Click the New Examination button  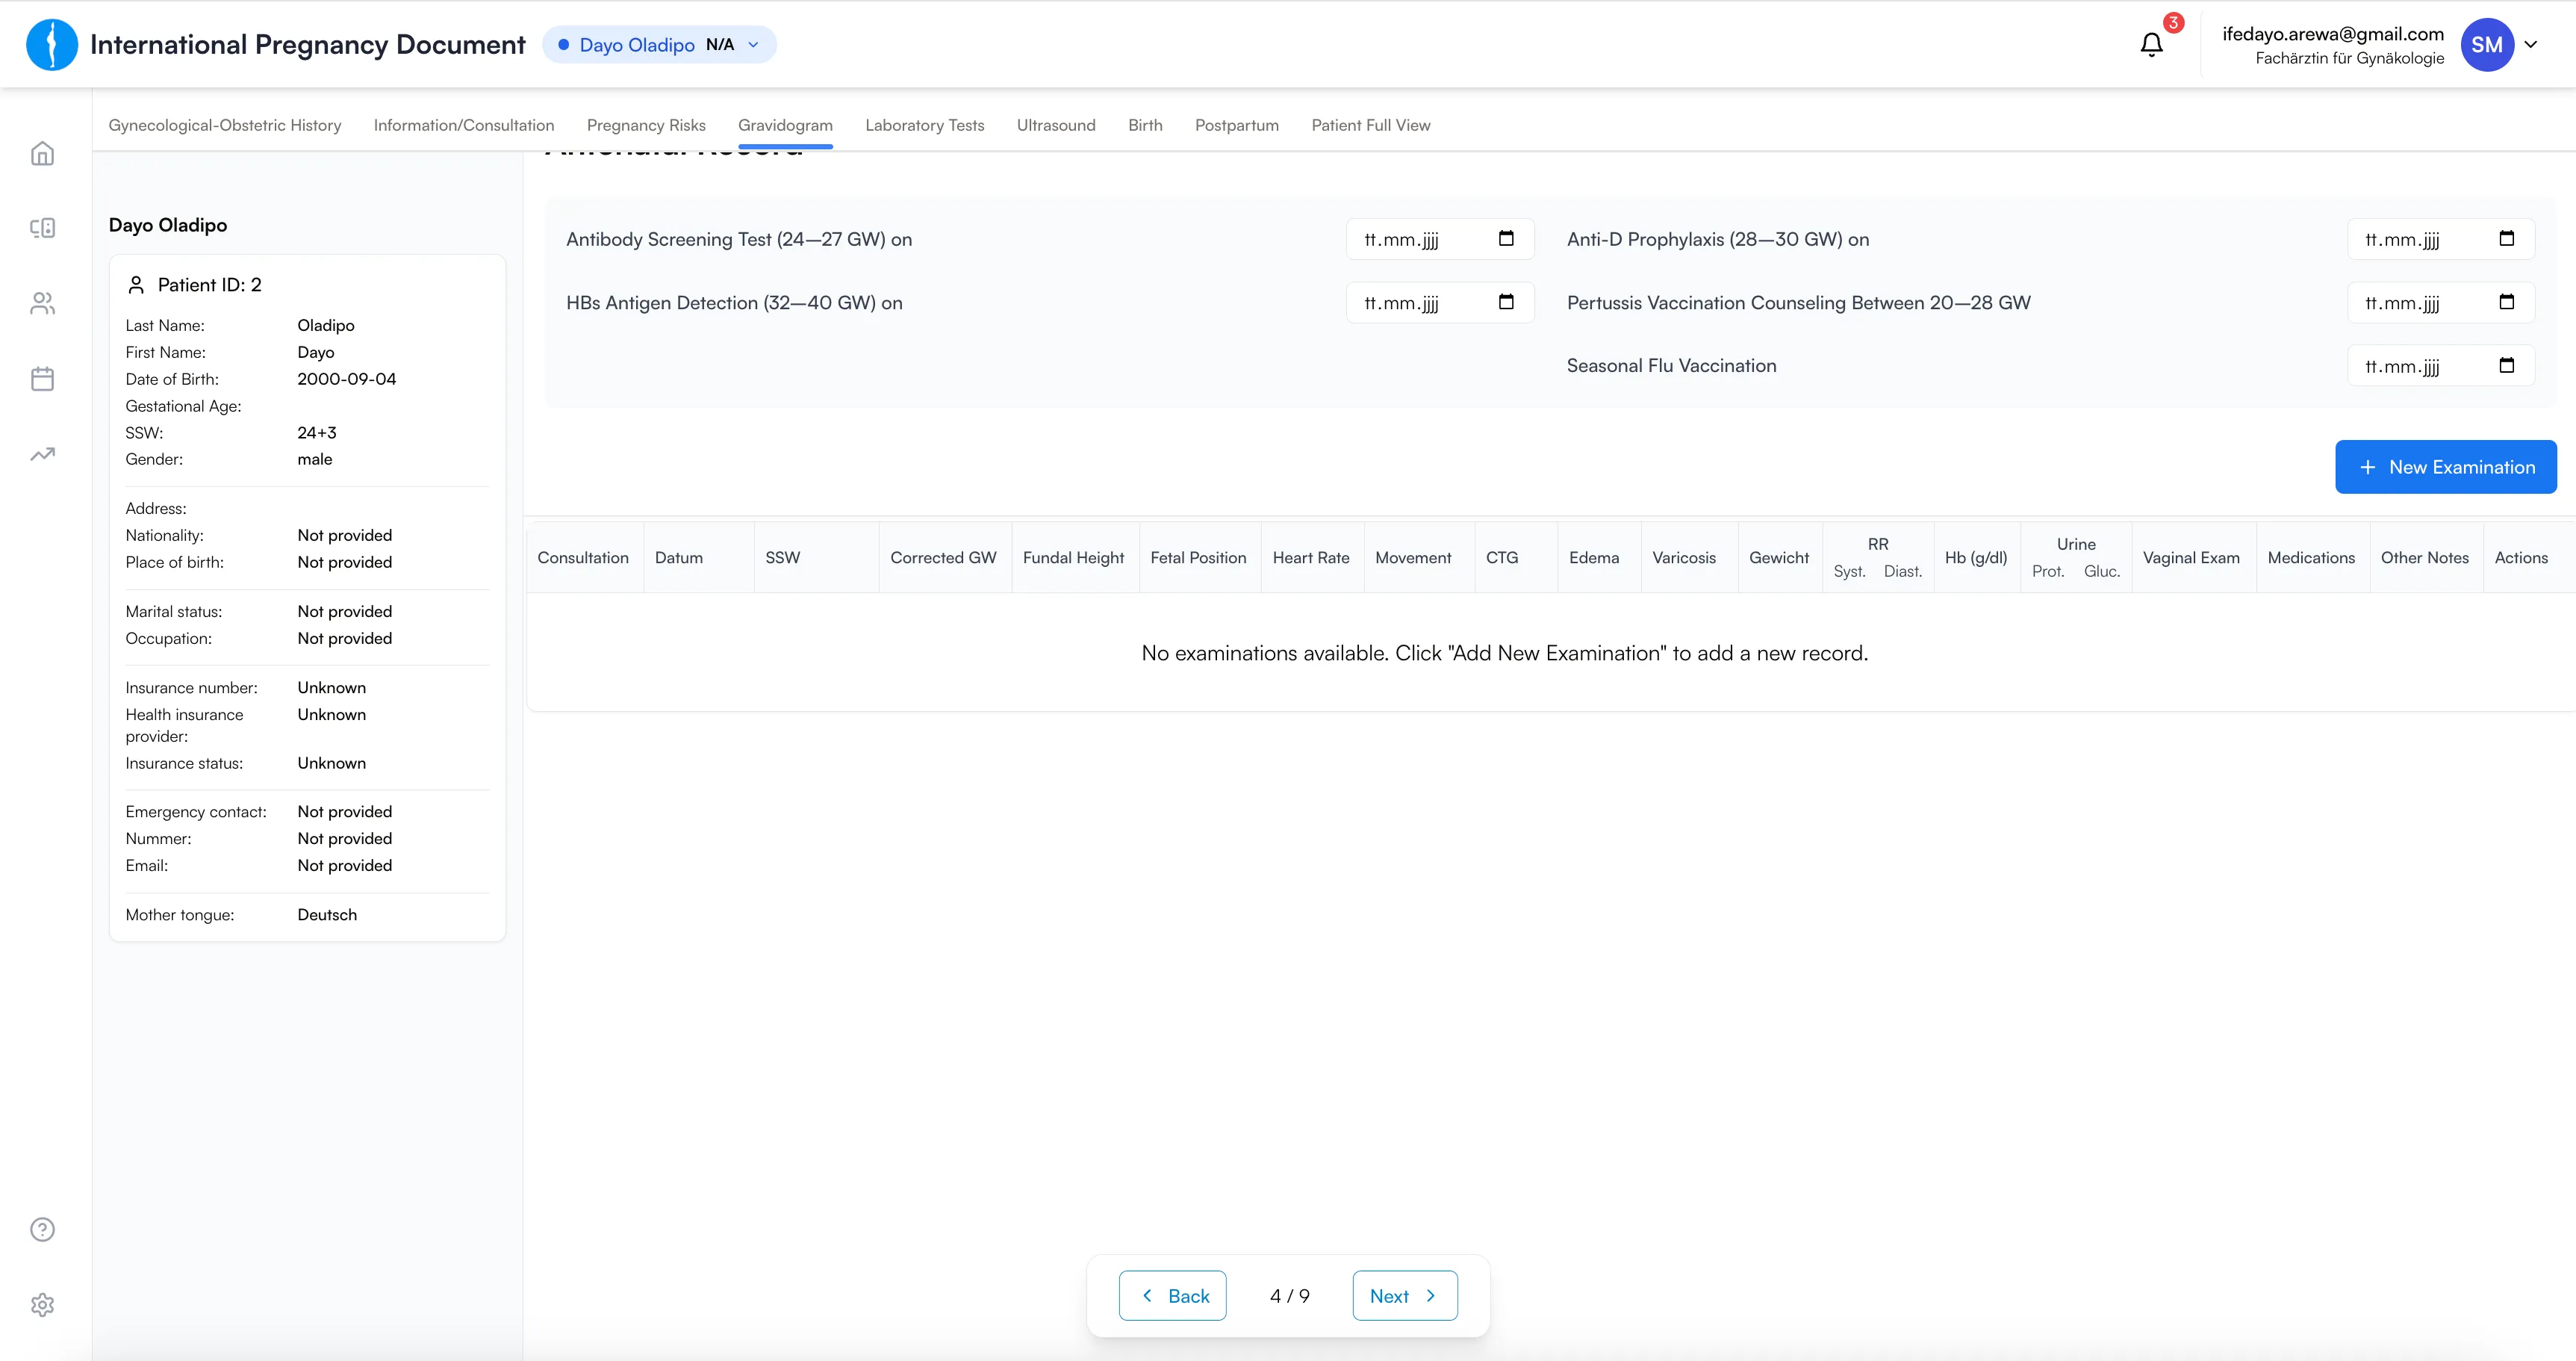coord(2445,468)
